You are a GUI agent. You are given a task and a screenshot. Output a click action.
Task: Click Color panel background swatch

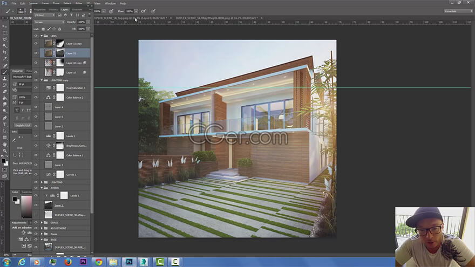point(17,201)
